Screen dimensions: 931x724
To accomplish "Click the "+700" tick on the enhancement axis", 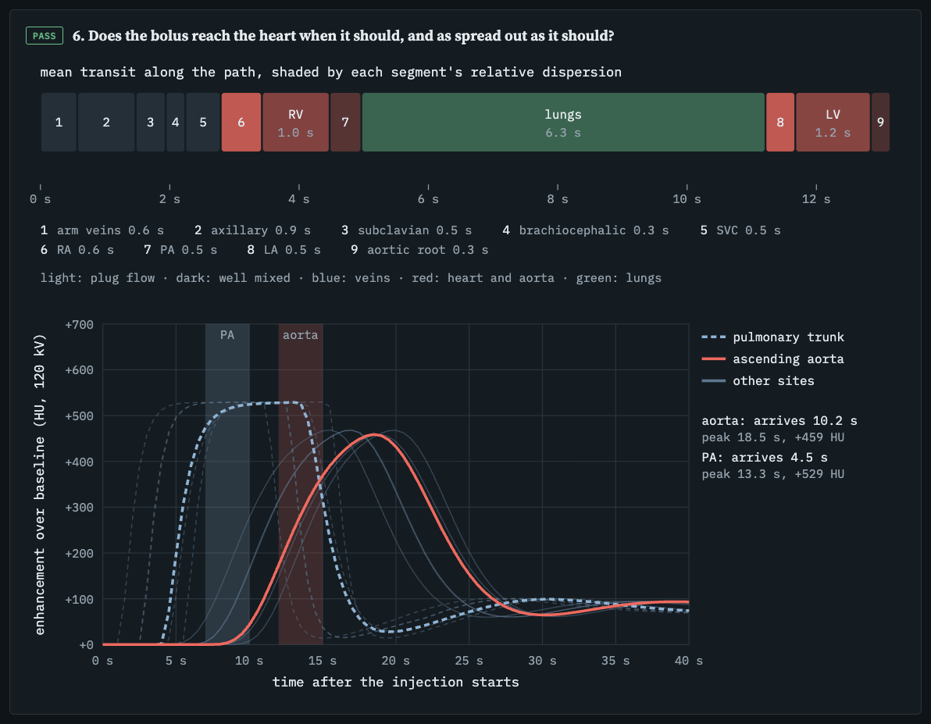I will coord(80,325).
